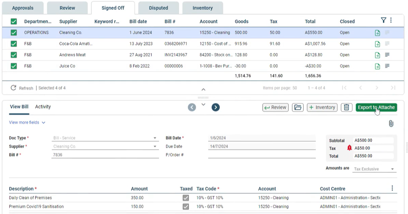
Task: Open the Disputed tab
Action: coord(158,8)
